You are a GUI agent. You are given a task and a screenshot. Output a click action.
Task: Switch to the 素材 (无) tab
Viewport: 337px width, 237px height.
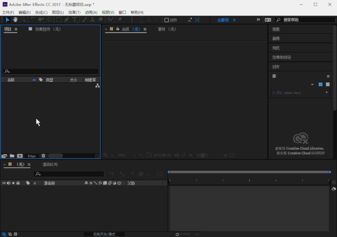click(167, 29)
